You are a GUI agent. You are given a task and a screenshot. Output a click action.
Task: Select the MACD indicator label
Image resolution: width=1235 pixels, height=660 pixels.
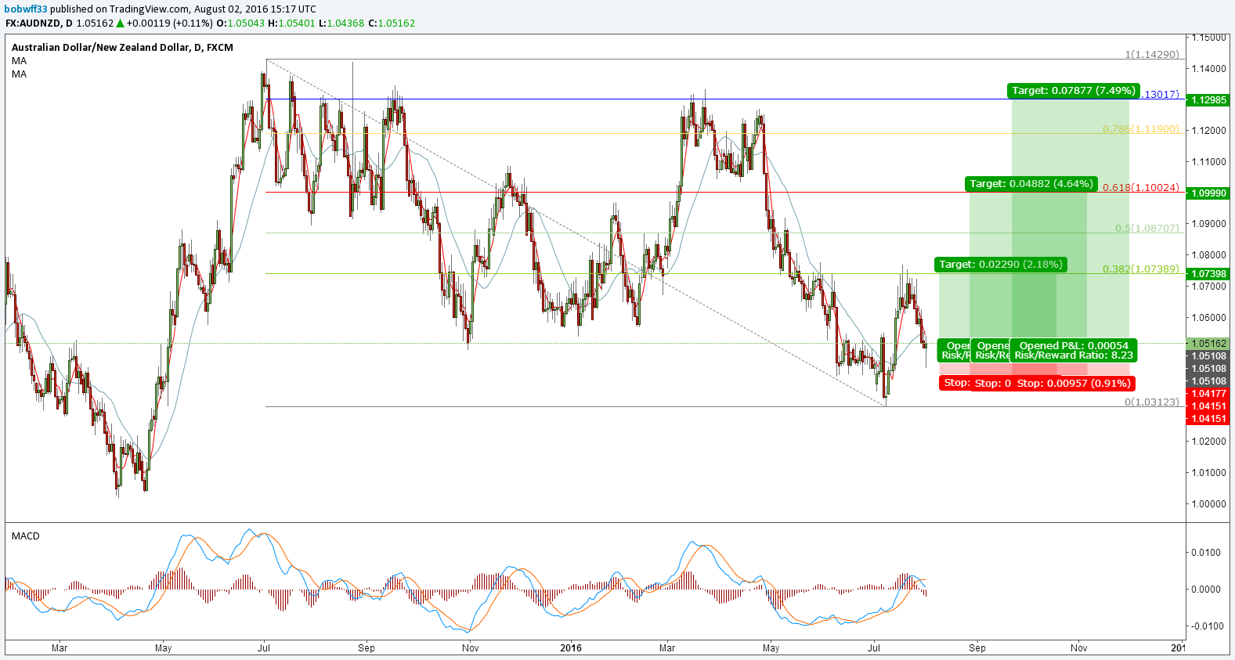(26, 536)
